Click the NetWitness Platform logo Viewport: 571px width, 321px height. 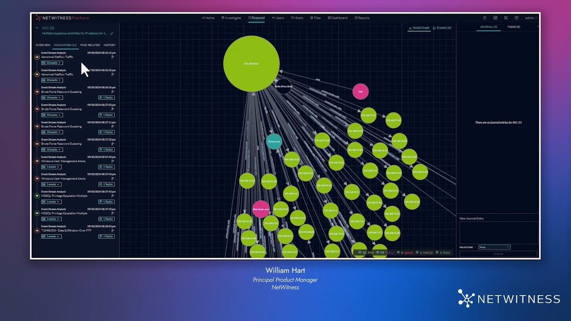coord(62,18)
